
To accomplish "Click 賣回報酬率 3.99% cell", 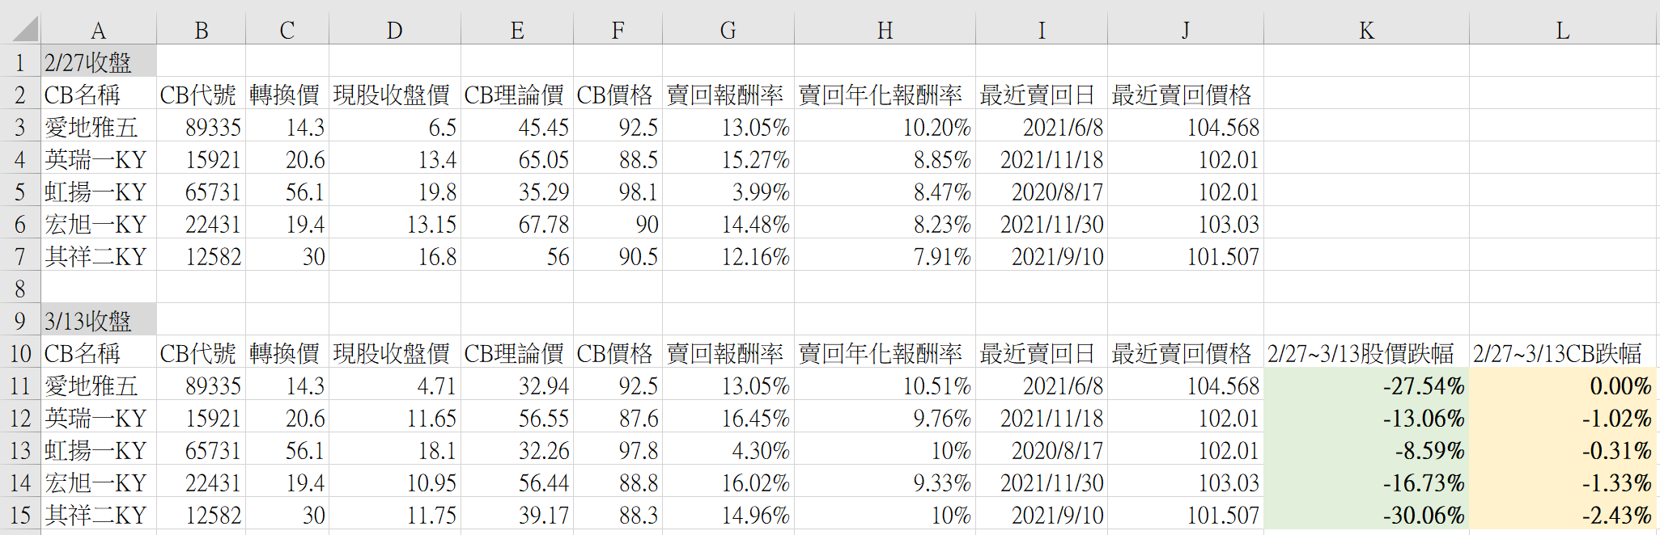I will coord(728,192).
